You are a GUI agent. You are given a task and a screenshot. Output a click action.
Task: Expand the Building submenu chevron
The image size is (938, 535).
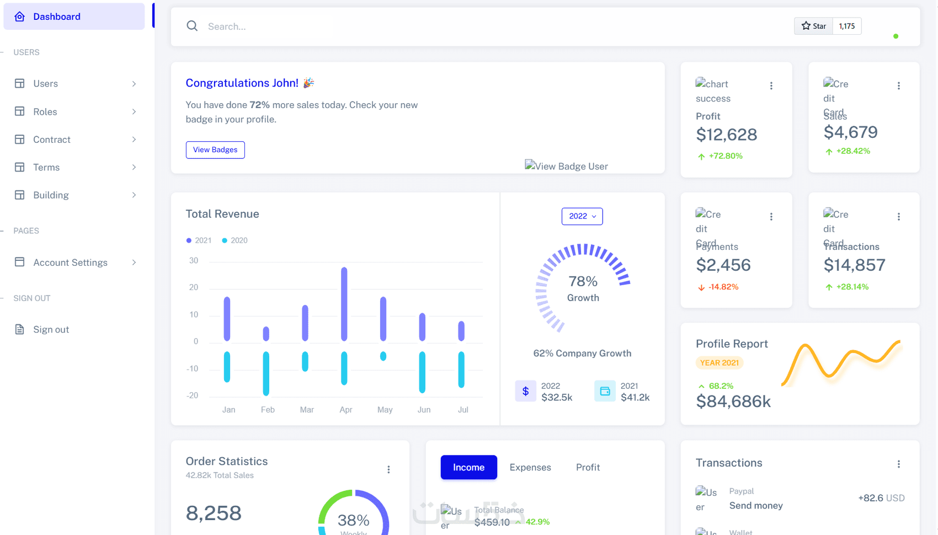(134, 195)
